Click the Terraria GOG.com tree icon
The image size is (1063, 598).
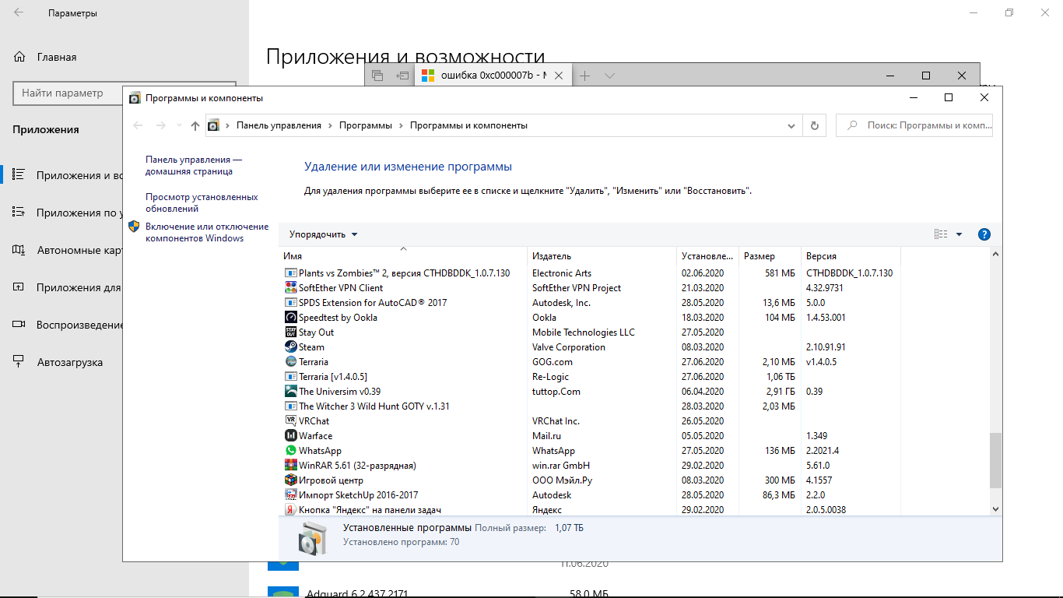coord(290,362)
